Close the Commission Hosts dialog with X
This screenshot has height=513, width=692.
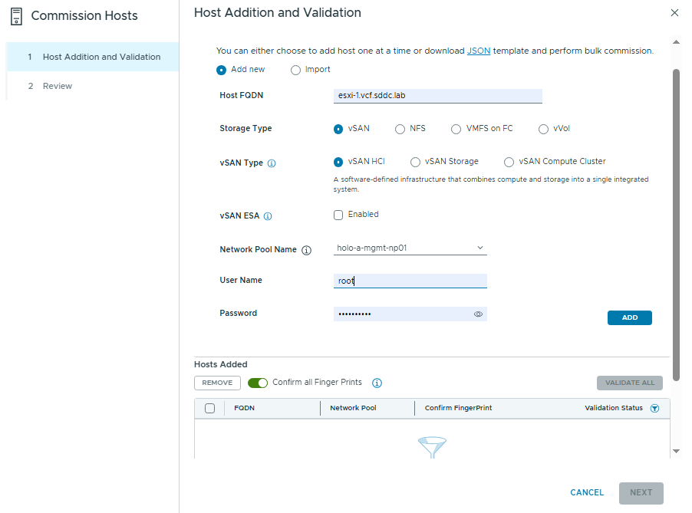(674, 13)
